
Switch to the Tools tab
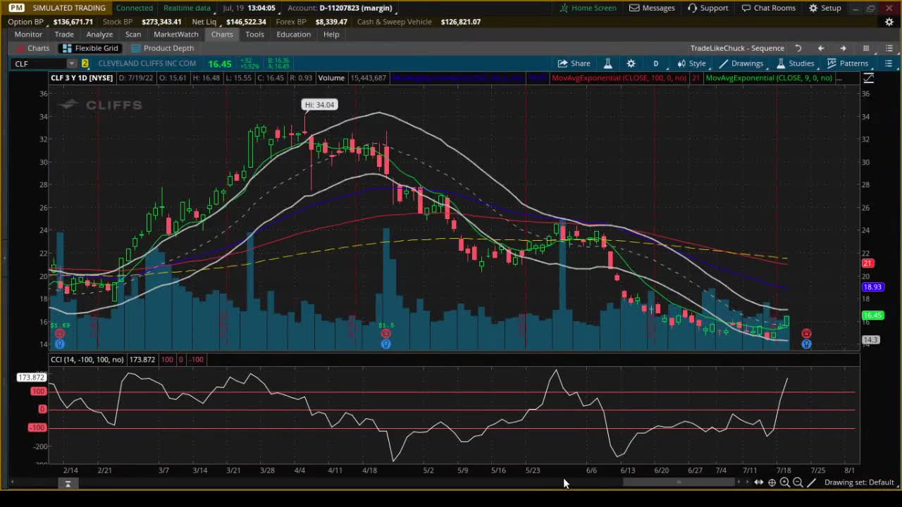pos(254,35)
